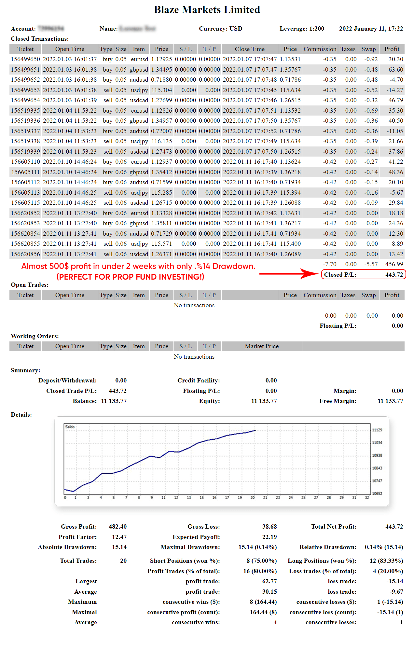Select the profit value 8.89
This screenshot has width=414, height=650.
(x=397, y=244)
